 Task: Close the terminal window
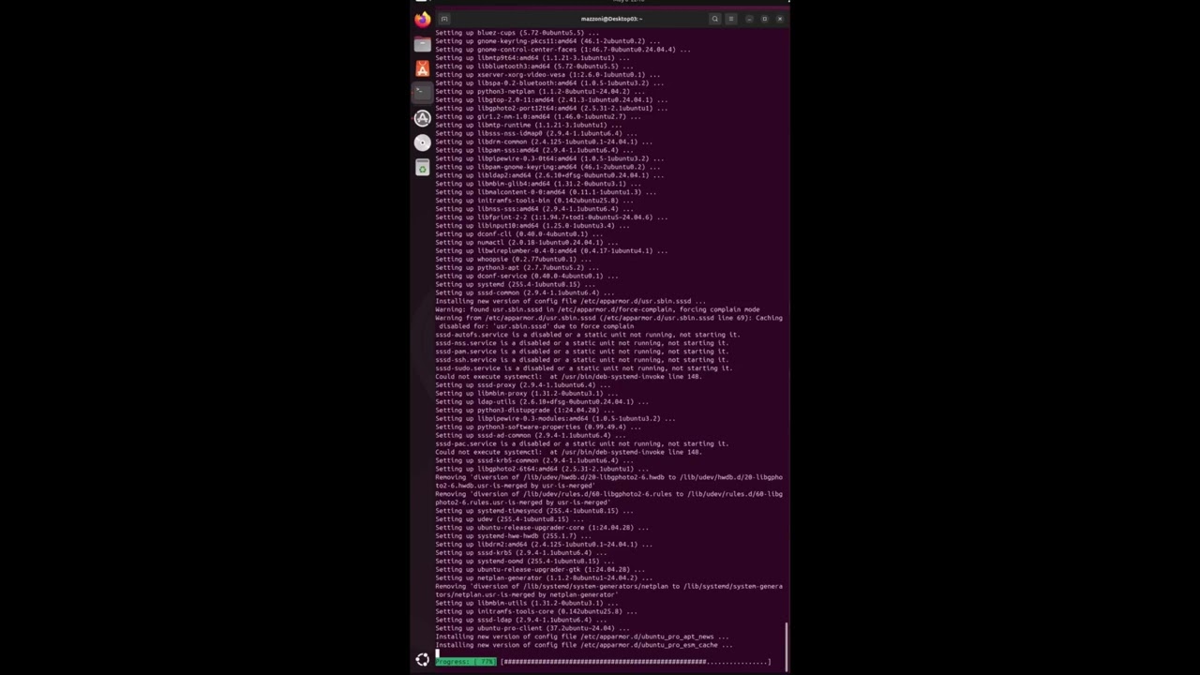[x=779, y=19]
